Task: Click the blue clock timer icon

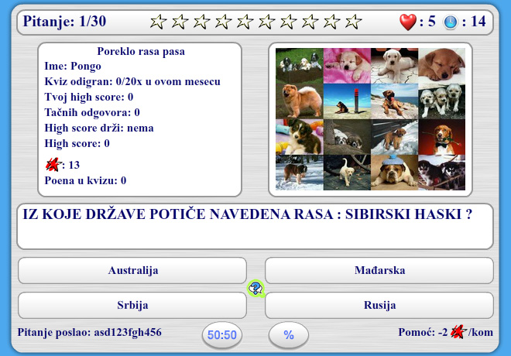Action: [x=451, y=22]
